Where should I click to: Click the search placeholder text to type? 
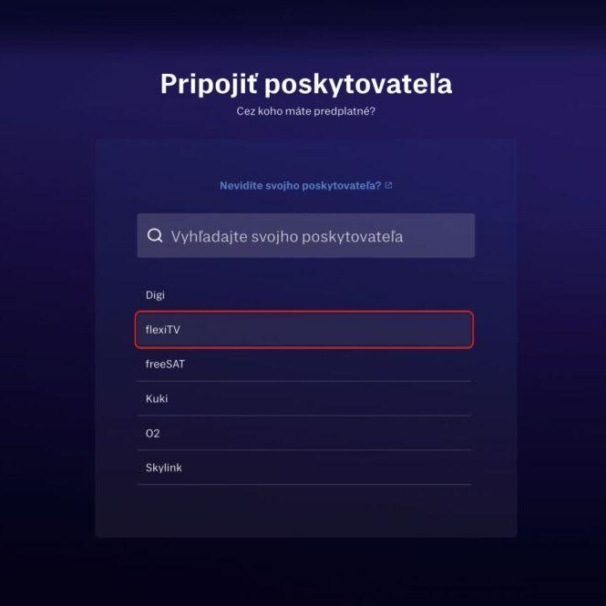[286, 236]
